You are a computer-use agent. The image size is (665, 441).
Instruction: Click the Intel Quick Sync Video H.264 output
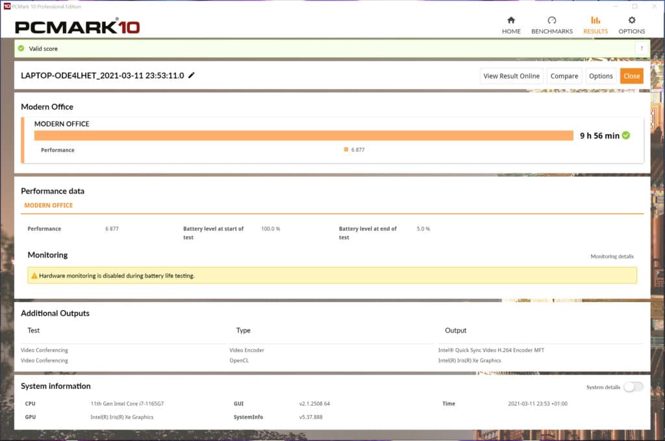[x=491, y=350]
